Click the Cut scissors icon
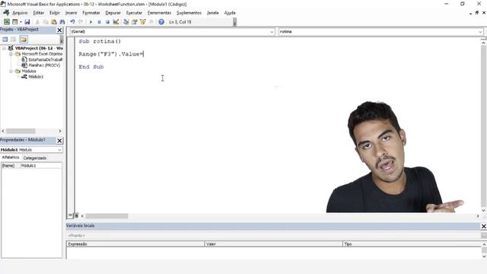Screen dimensions: 487x274 pyautogui.click(x=37, y=22)
